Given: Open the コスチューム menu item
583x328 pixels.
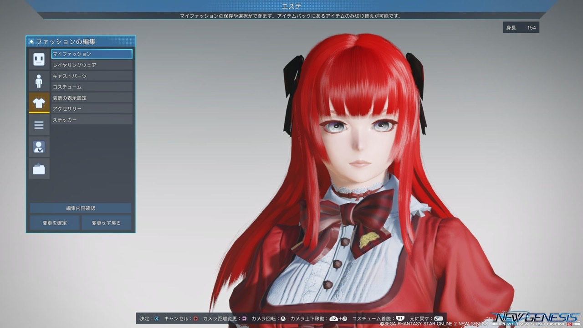Looking at the screenshot, I should click(x=92, y=87).
